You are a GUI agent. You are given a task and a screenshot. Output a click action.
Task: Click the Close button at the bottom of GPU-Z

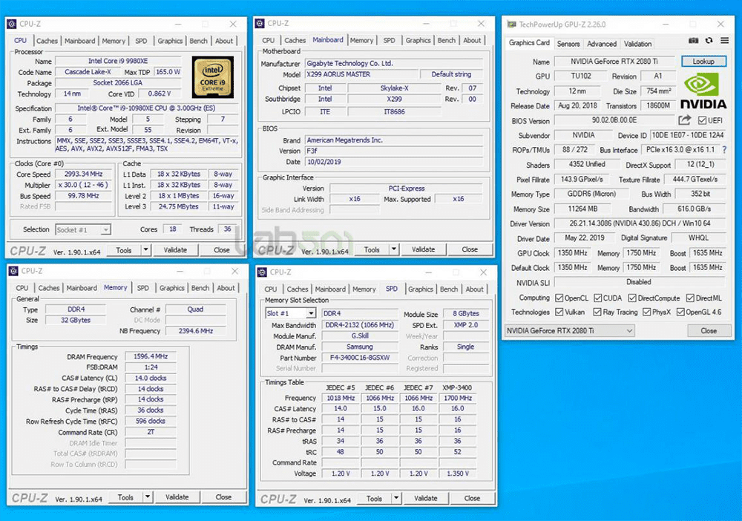pos(709,331)
